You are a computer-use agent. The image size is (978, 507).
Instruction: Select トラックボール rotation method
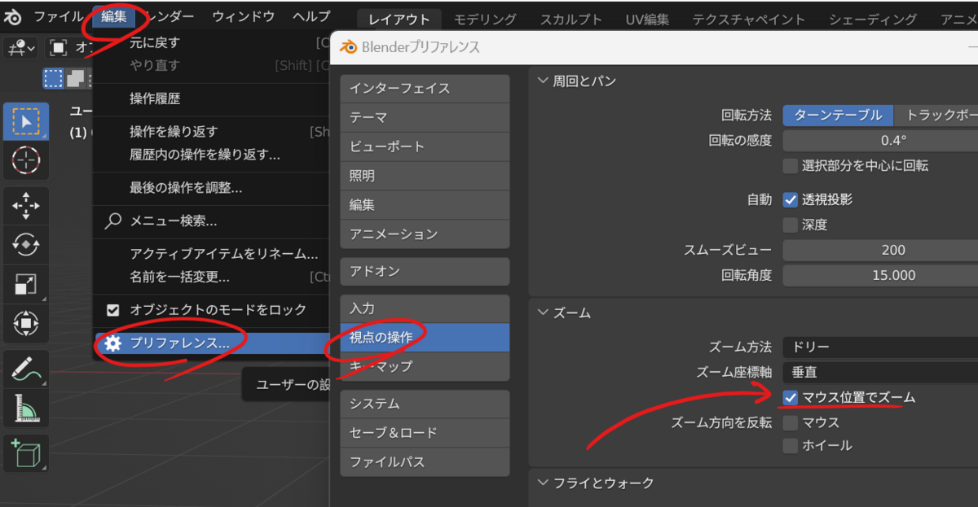(936, 116)
